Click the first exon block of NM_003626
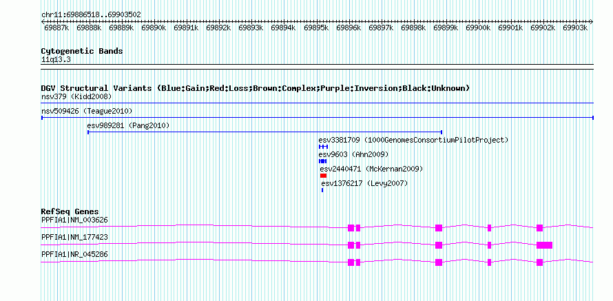The width and height of the screenshot is (613, 301). [x=351, y=228]
